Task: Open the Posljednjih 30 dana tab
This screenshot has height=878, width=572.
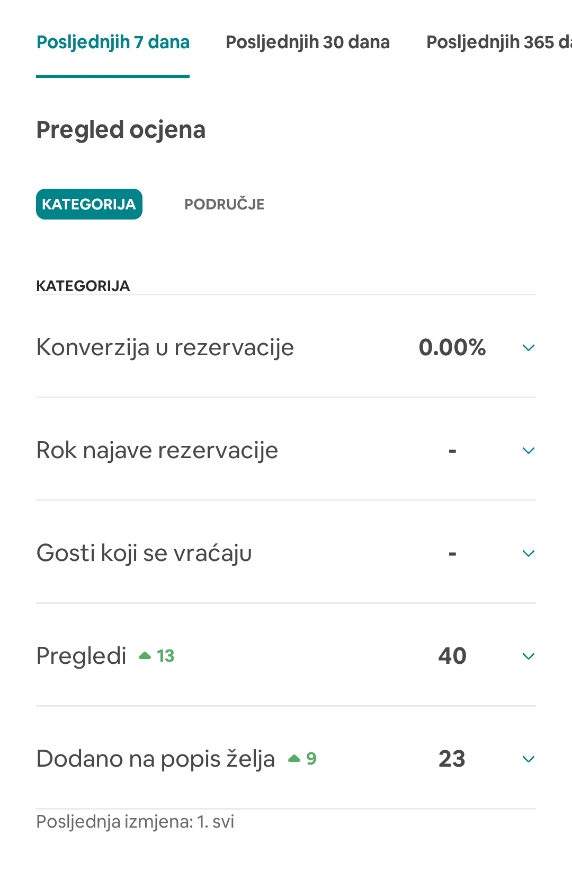Action: (x=308, y=42)
